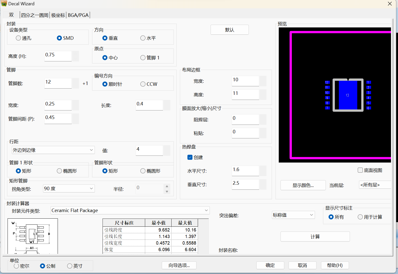Click 引线长度 最大值 cell 1.397

[x=185, y=236]
